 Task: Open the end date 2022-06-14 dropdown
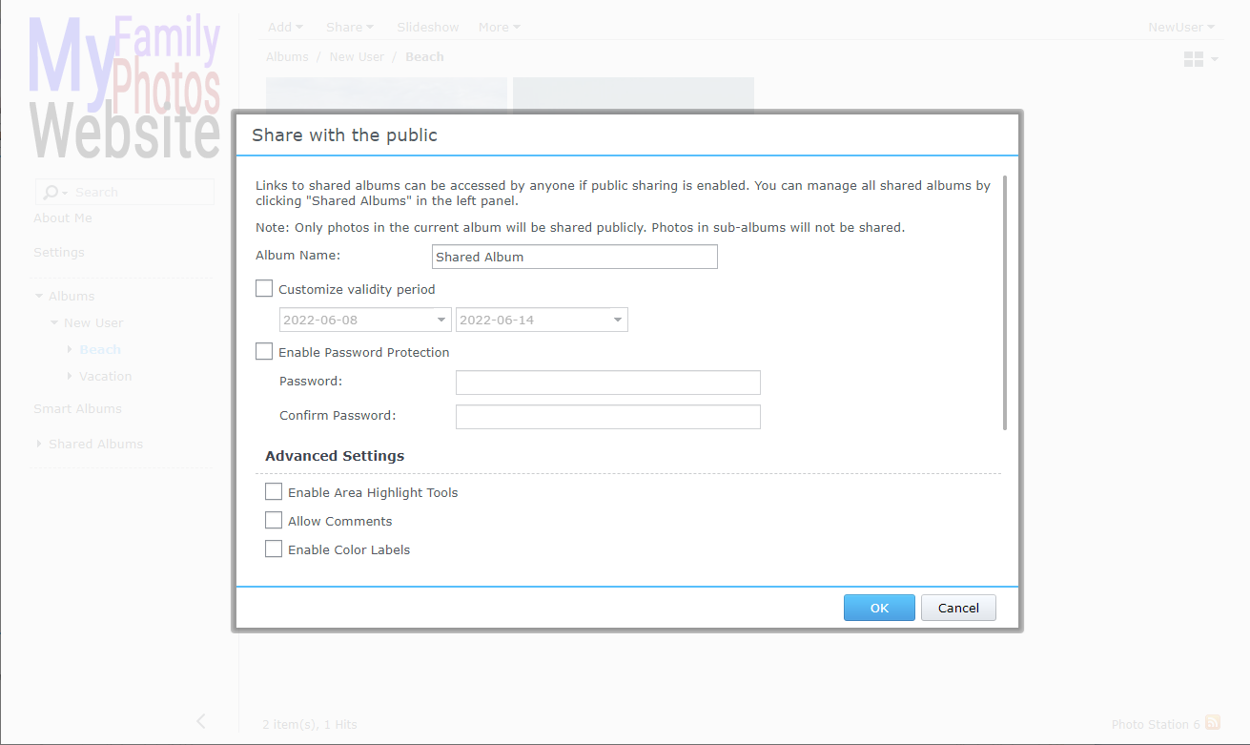618,320
